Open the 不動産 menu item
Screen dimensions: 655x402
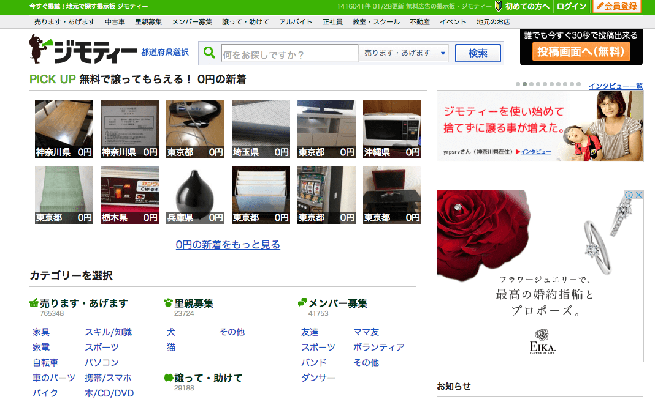pos(420,22)
